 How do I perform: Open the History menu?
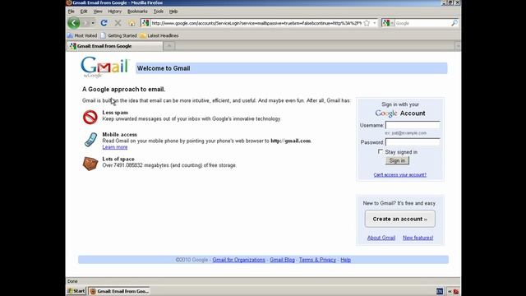pos(115,11)
